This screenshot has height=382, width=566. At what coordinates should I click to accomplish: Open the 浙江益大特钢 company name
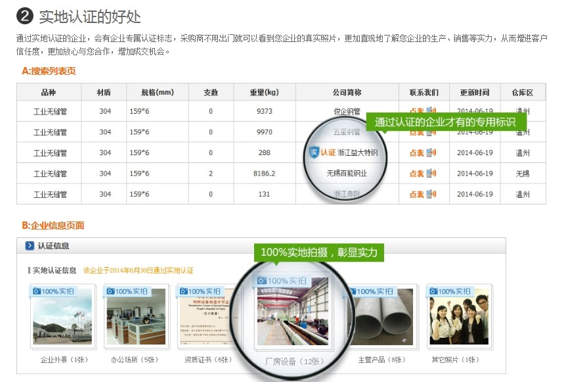click(362, 153)
